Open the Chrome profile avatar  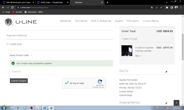[x=176, y=7]
